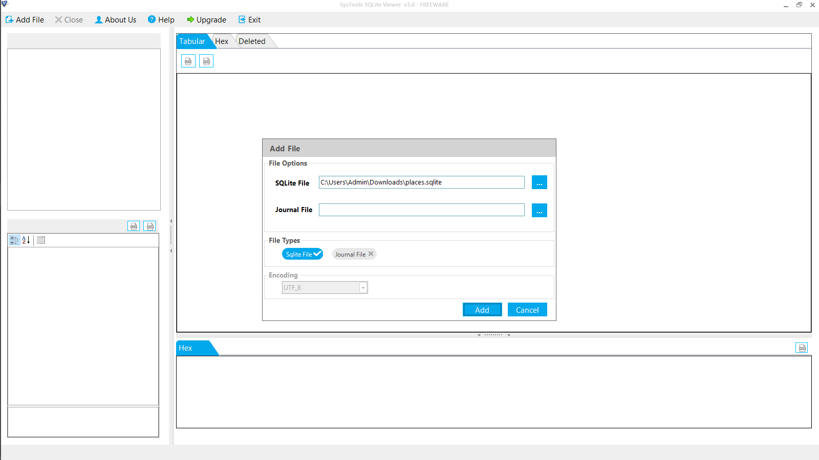Viewport: 819px width, 460px height.
Task: Minimize the SQLite Viewer window
Action: click(786, 5)
